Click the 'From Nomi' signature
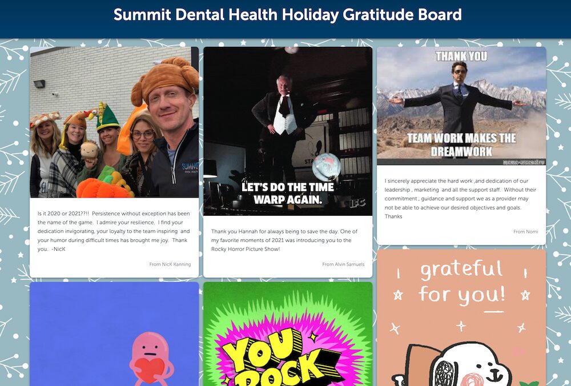The width and height of the screenshot is (571, 386). (x=525, y=232)
